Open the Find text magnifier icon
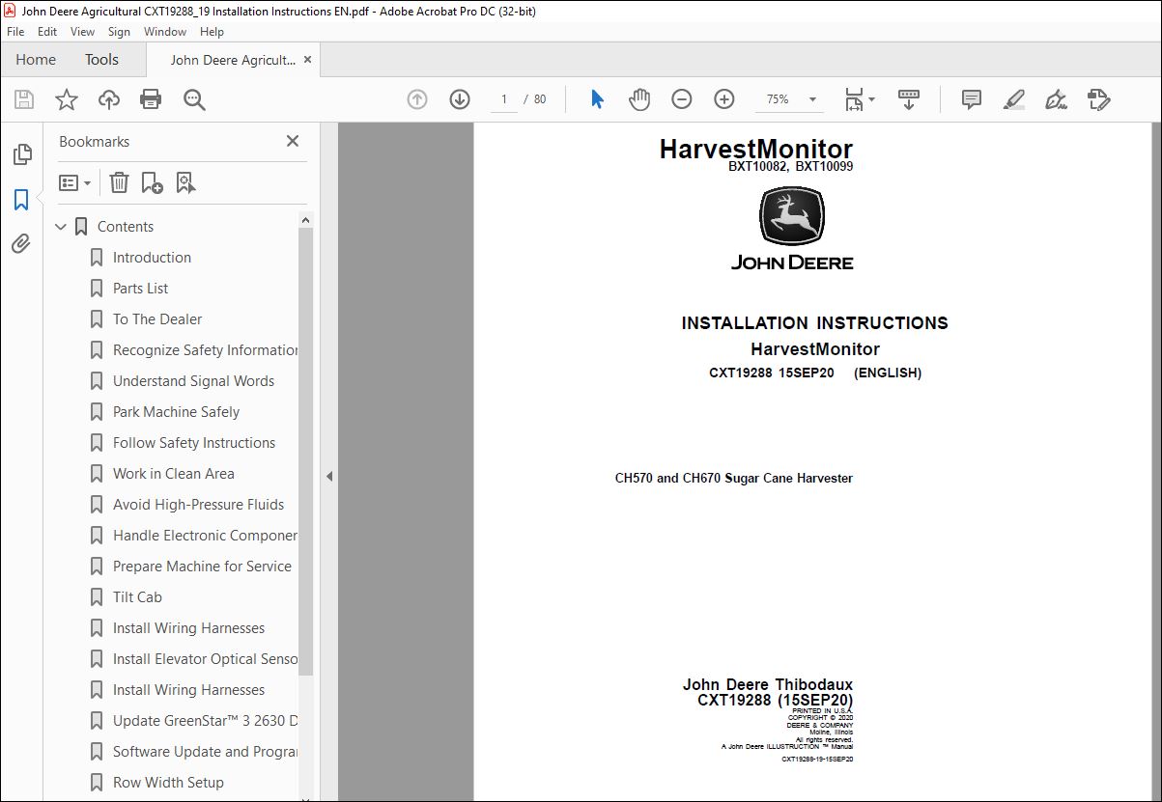 click(x=194, y=99)
